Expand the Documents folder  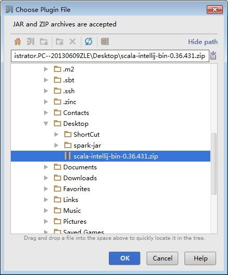(46, 167)
